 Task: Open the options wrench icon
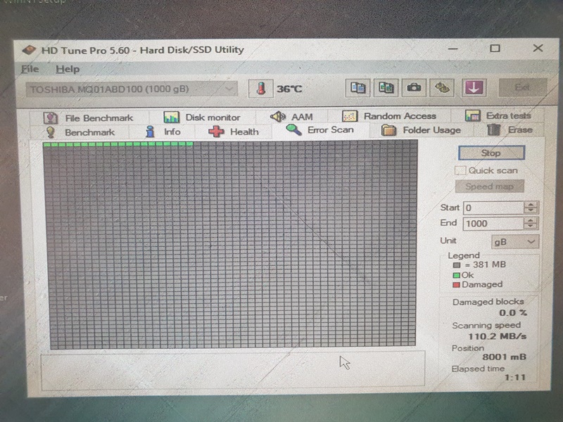point(442,87)
